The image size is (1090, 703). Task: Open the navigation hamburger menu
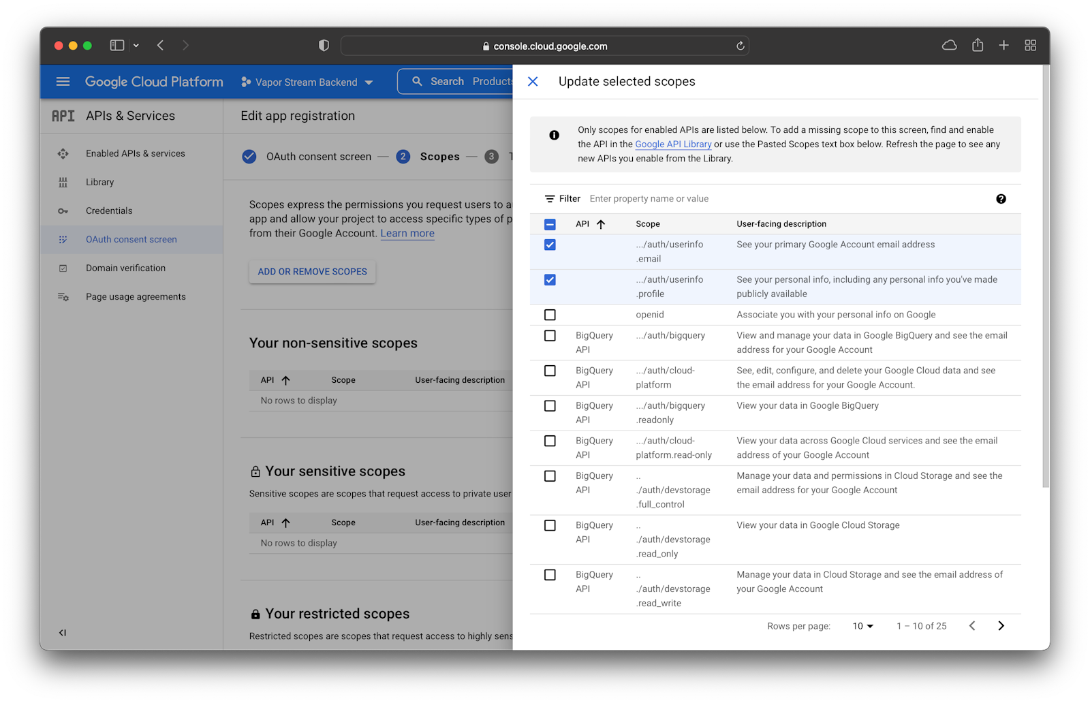62,81
